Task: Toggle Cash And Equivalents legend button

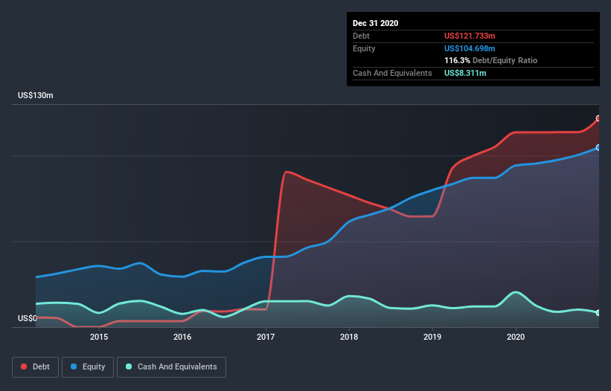Action: 171,367
